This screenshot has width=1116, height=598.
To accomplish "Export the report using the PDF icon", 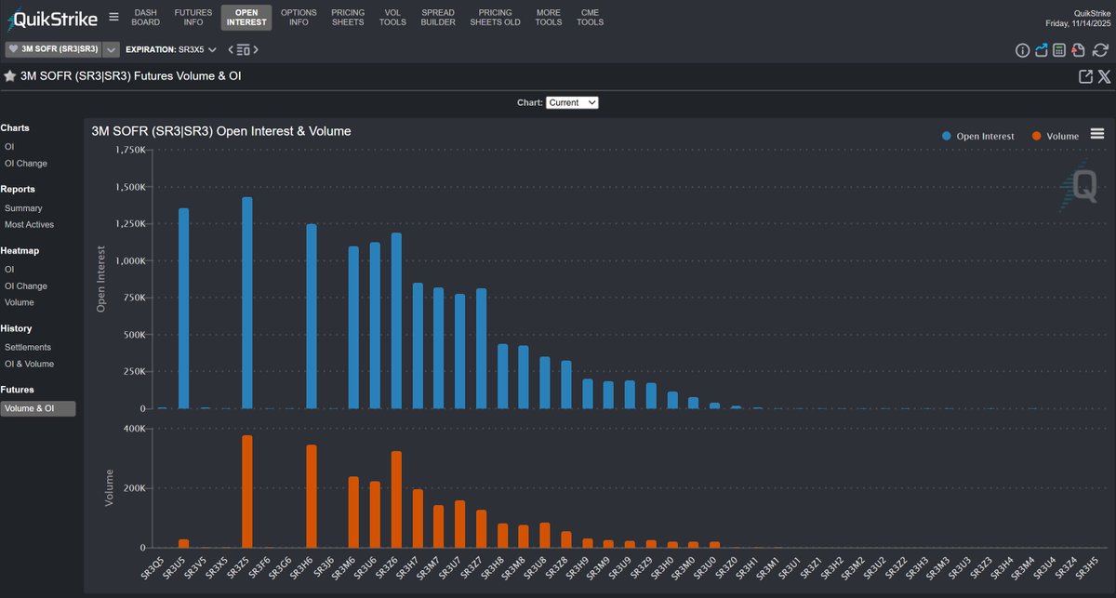I will [x=1080, y=50].
